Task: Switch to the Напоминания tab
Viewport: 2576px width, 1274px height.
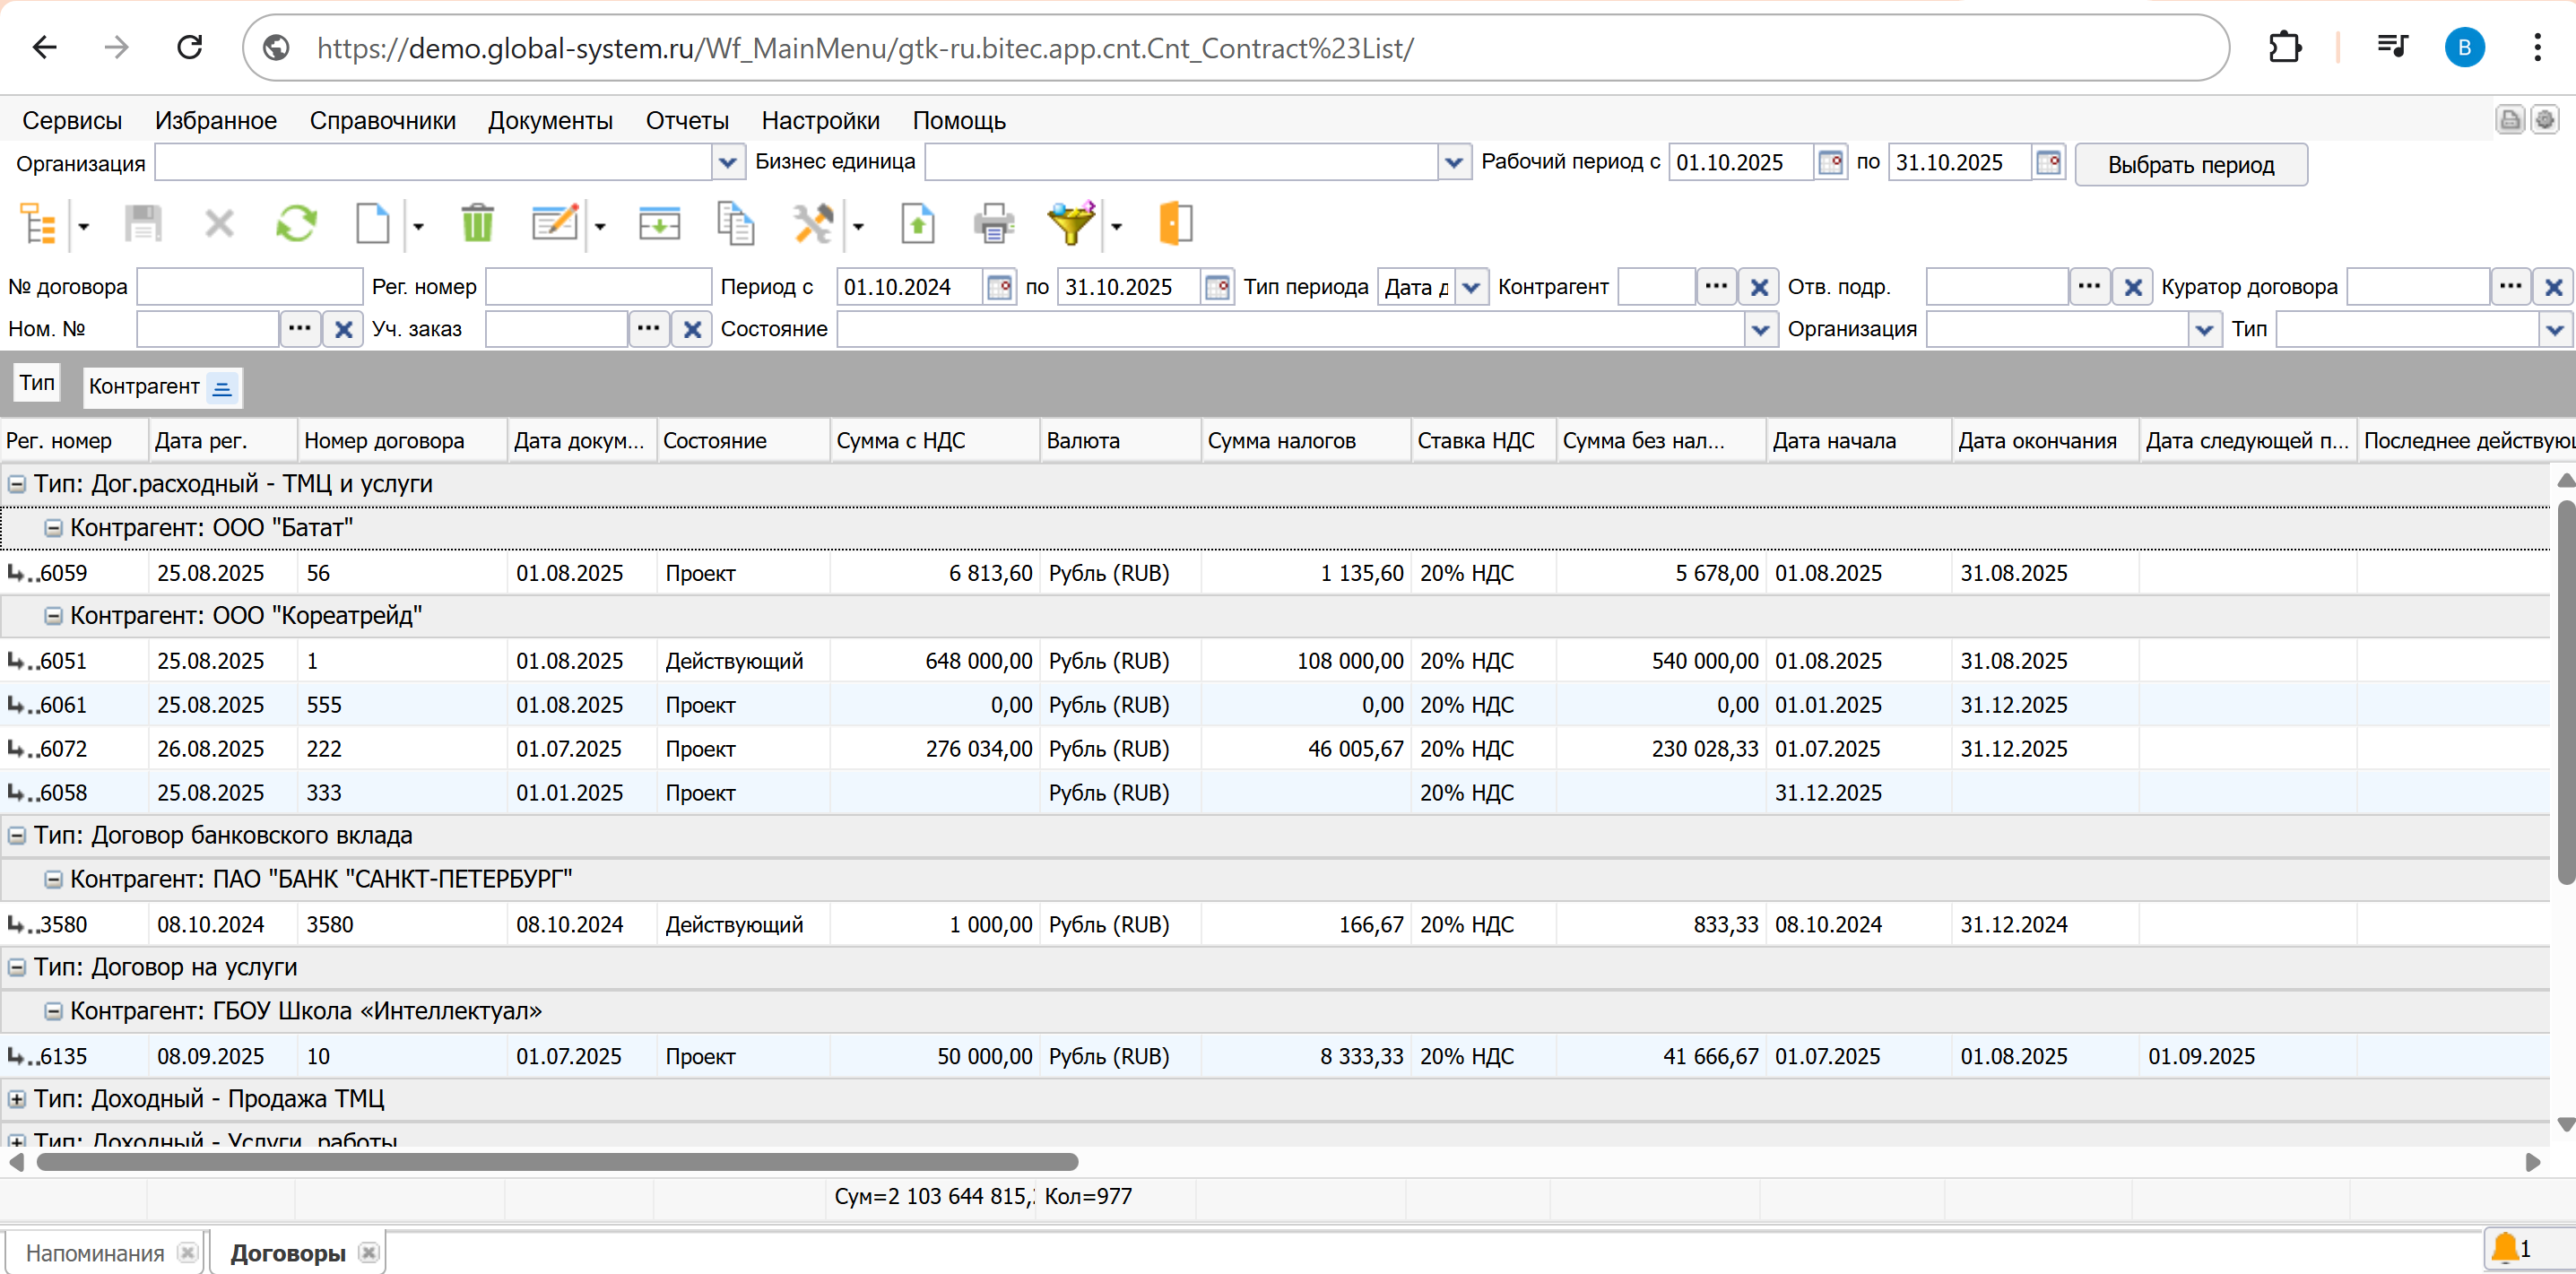Action: [x=95, y=1253]
